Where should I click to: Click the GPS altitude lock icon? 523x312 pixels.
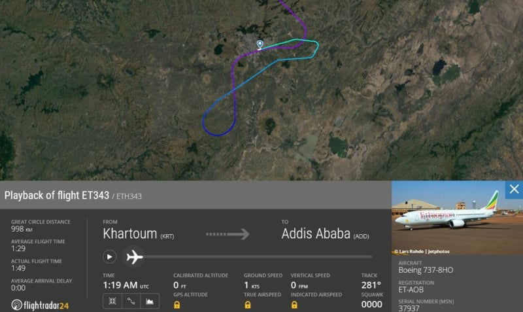(x=177, y=305)
